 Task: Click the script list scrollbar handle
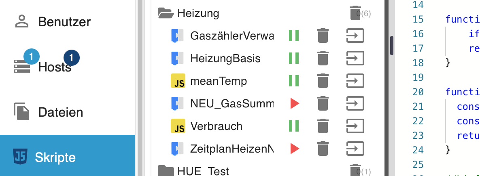(x=392, y=45)
